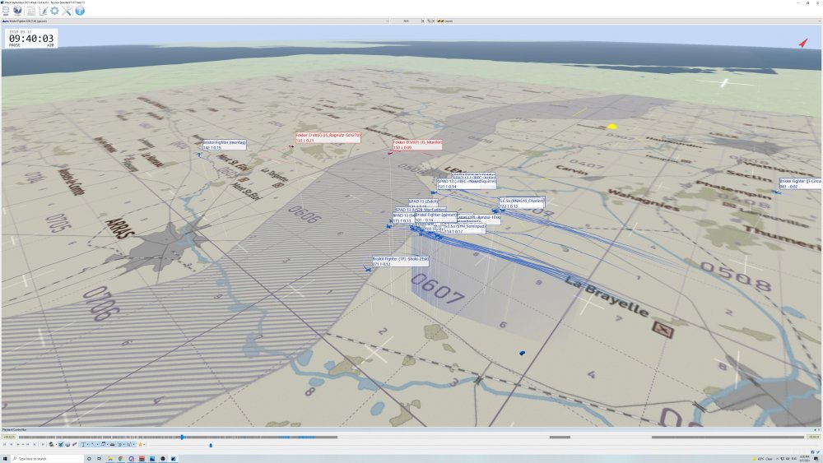Click the Tacview taskbar icon
Image resolution: width=823 pixels, height=463 pixels.
[x=173, y=459]
